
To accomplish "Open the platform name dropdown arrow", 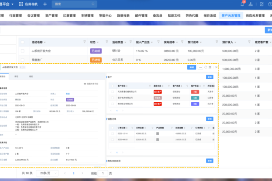I will pos(13,4).
